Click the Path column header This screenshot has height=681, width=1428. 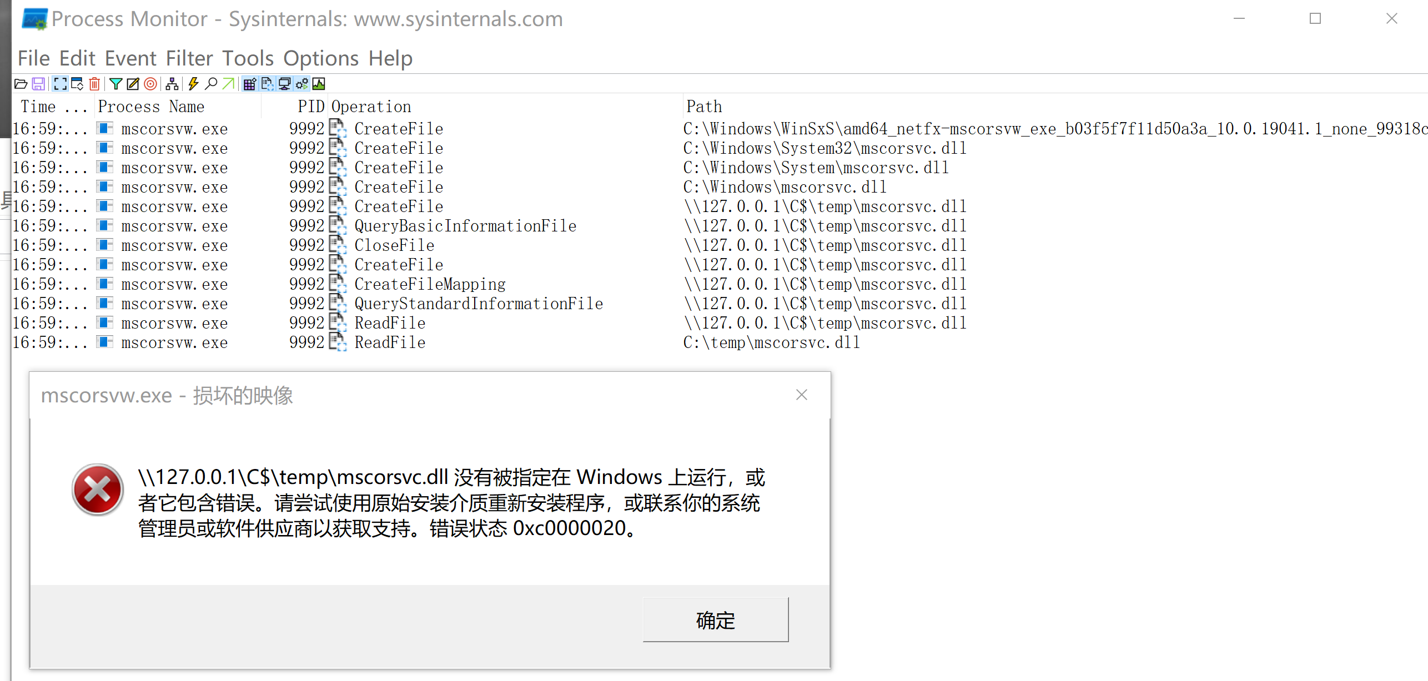click(x=704, y=107)
